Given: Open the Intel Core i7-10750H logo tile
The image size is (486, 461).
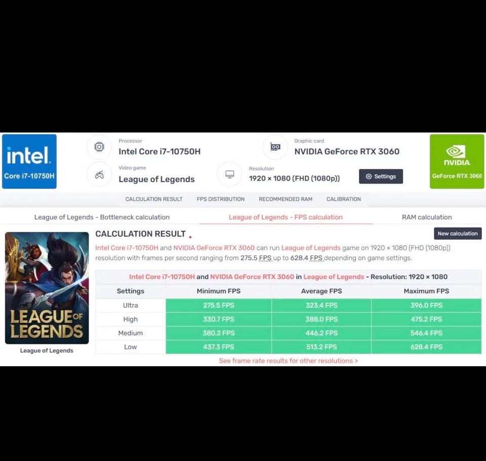Looking at the screenshot, I should (x=29, y=161).
